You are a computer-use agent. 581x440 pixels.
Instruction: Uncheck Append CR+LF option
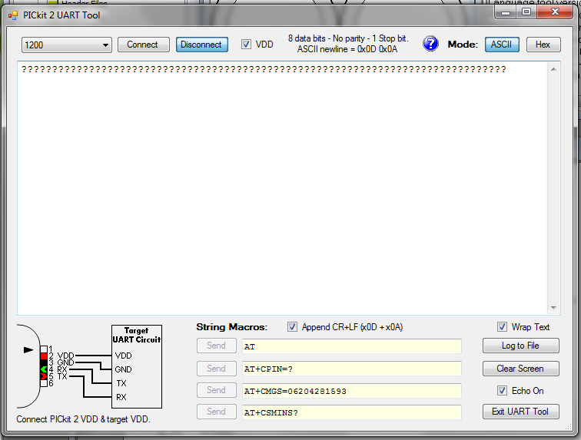click(x=292, y=327)
